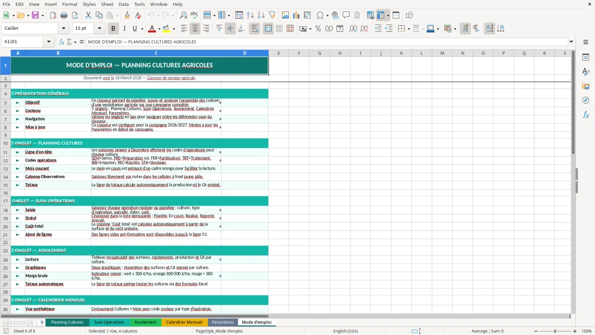Switch to Calendrier Mensuel sheet tab
Image resolution: width=595 pixels, height=335 pixels.
point(184,322)
